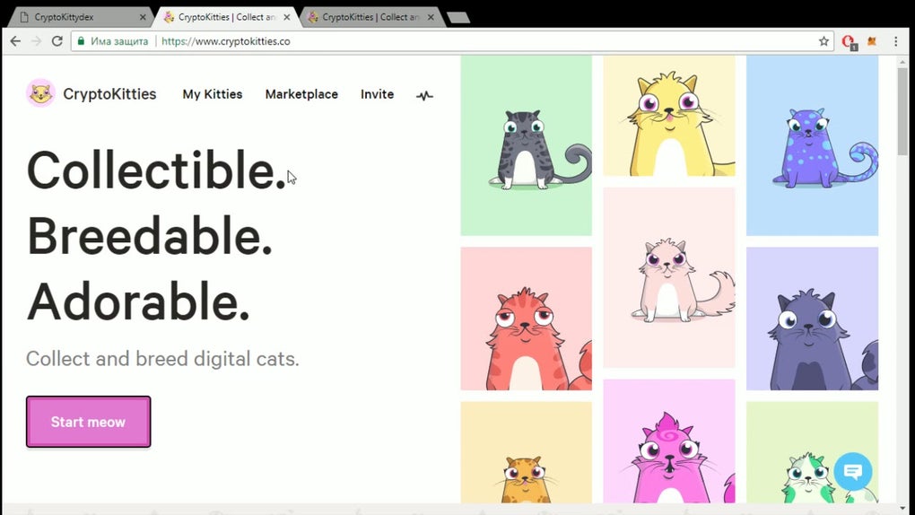915x515 pixels.
Task: Open the red browser extension icon
Action: pos(849,42)
